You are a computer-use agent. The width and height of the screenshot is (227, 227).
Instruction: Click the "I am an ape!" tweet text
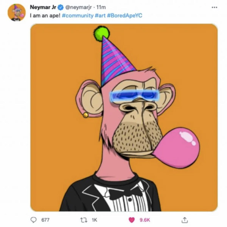pos(45,16)
